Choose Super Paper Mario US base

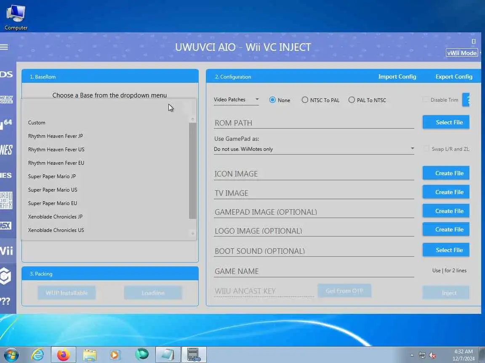(x=106, y=190)
